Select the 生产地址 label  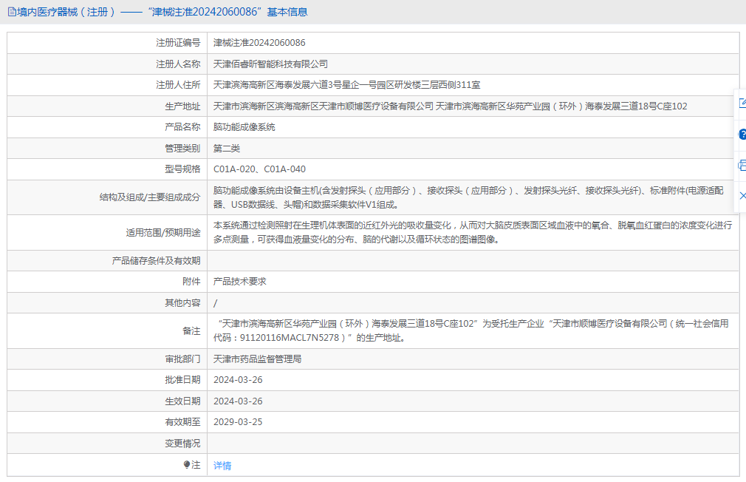(x=182, y=106)
